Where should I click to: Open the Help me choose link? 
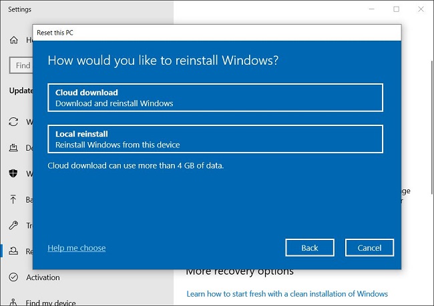click(76, 248)
